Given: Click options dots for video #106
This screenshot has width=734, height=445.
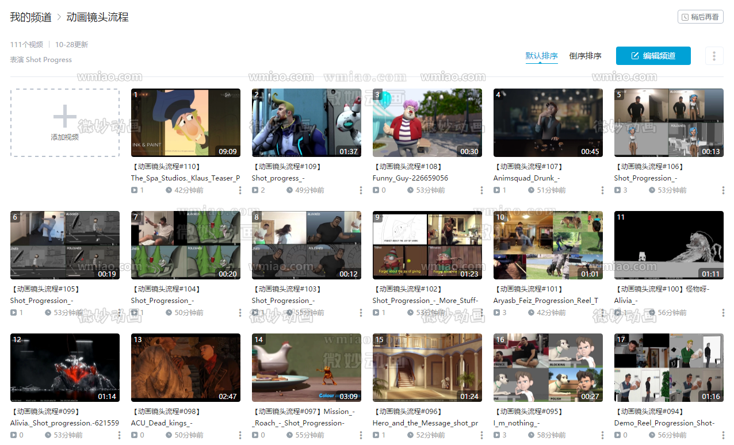Looking at the screenshot, I should coord(724,190).
